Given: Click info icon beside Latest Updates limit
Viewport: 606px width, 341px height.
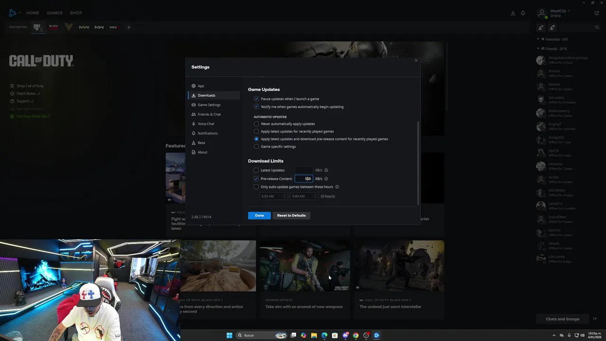Looking at the screenshot, I should tap(326, 170).
